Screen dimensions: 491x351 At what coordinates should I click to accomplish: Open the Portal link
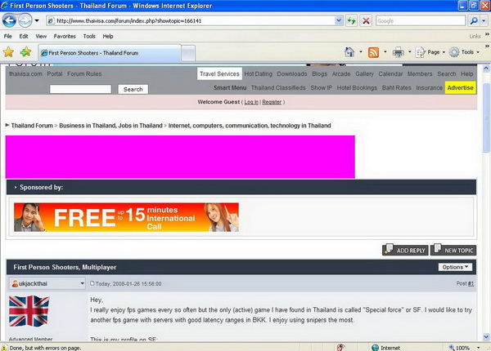tap(55, 74)
